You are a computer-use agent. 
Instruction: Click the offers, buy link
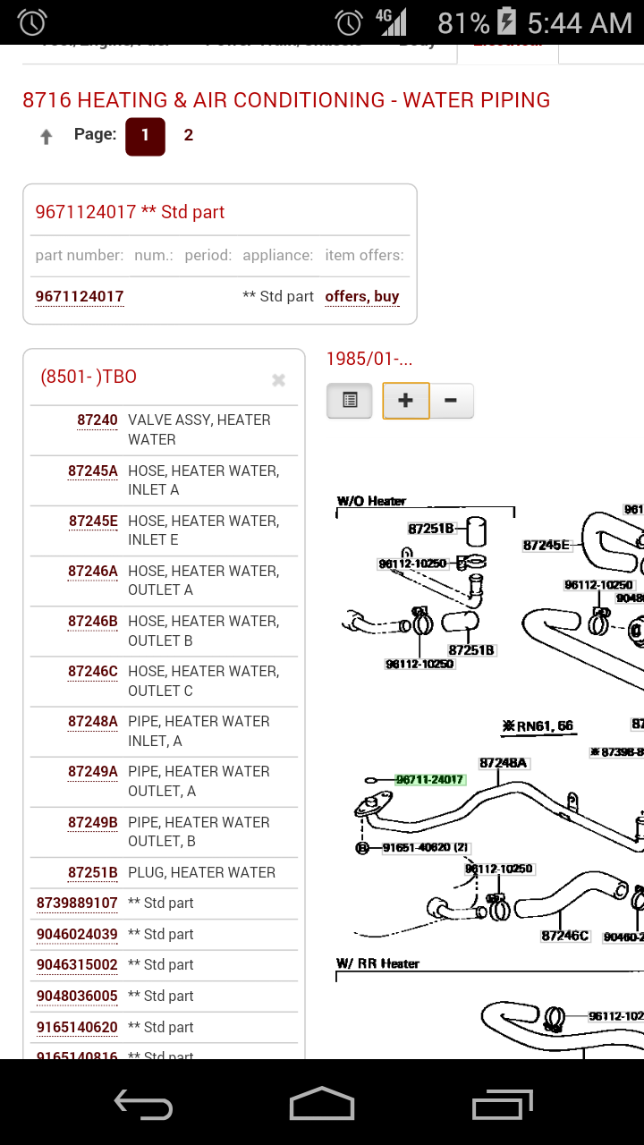point(362,297)
